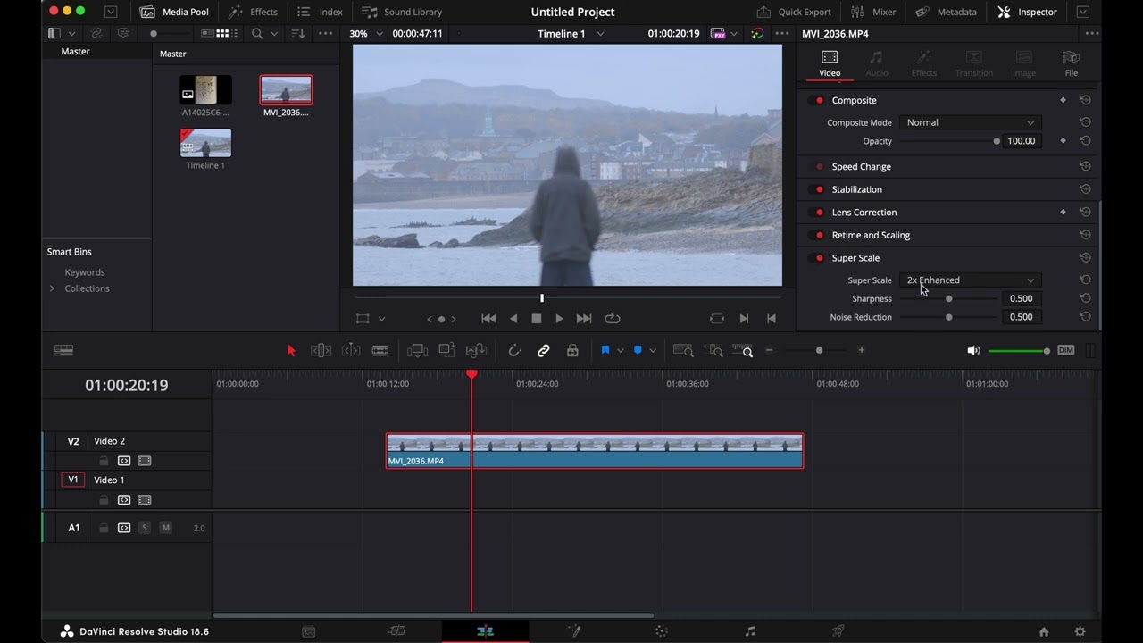
Task: Open the Edit page icon
Action: click(x=485, y=631)
